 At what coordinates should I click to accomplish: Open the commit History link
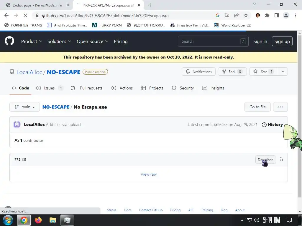(272, 124)
